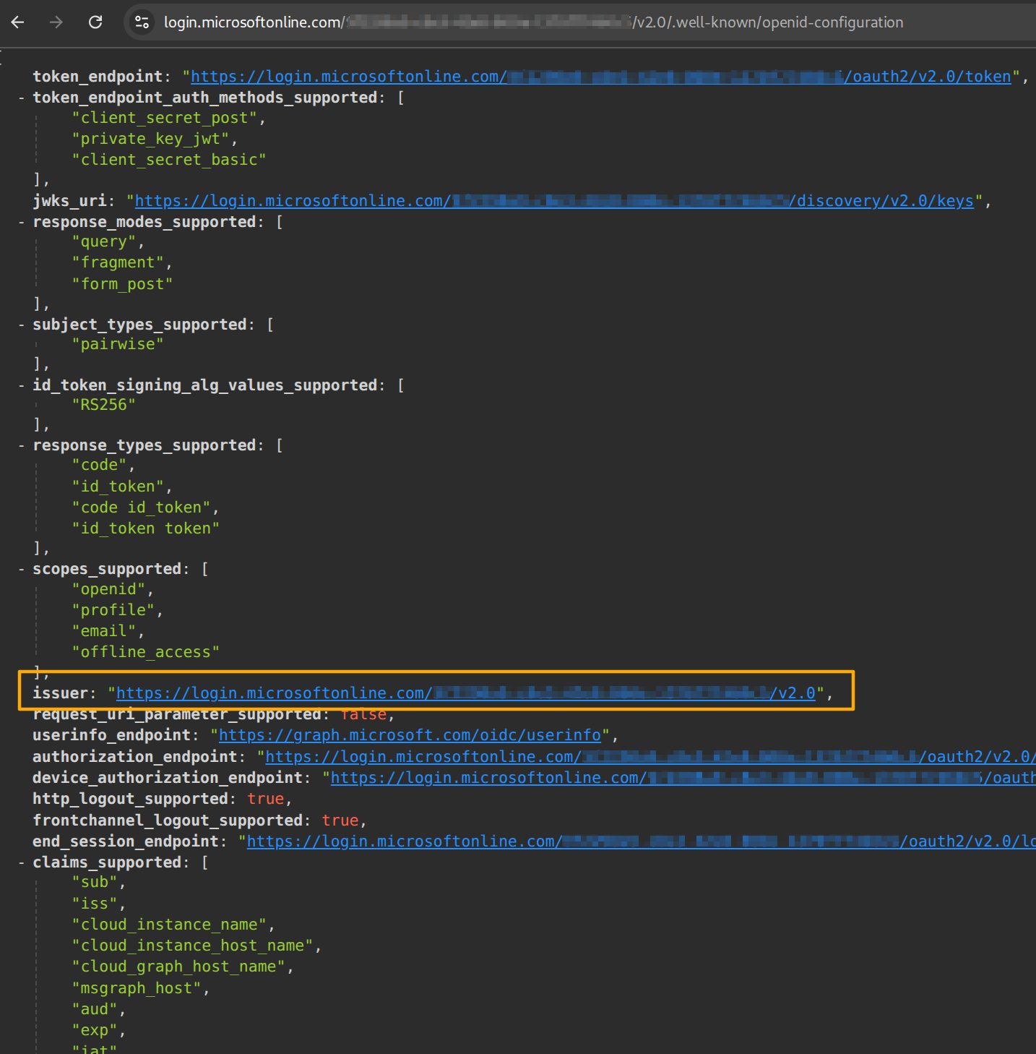Open the site information icon in address bar
This screenshot has height=1054, width=1036.
tap(141, 22)
